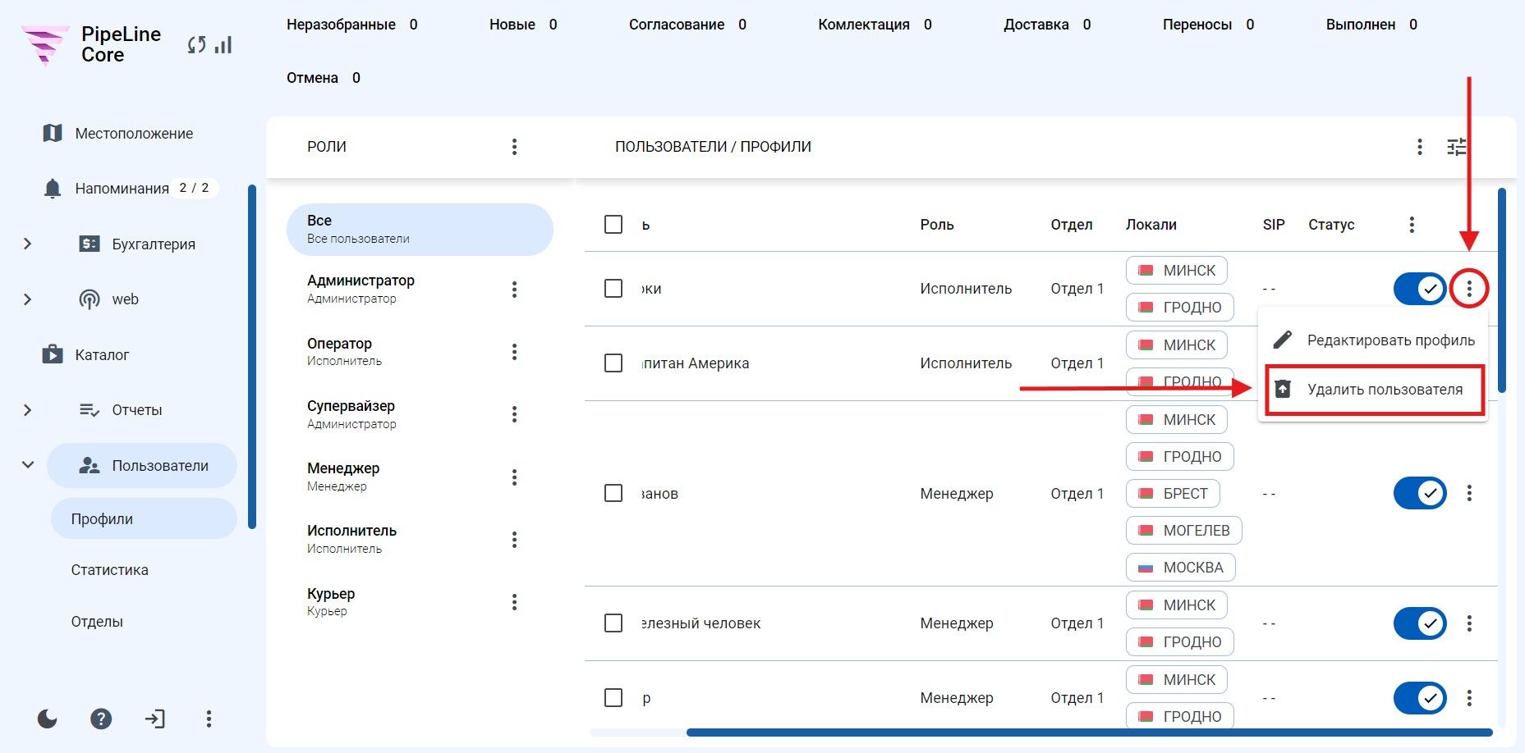Expand the Отчеты section chevron
Screen dimensions: 1525x753
[x=28, y=410]
